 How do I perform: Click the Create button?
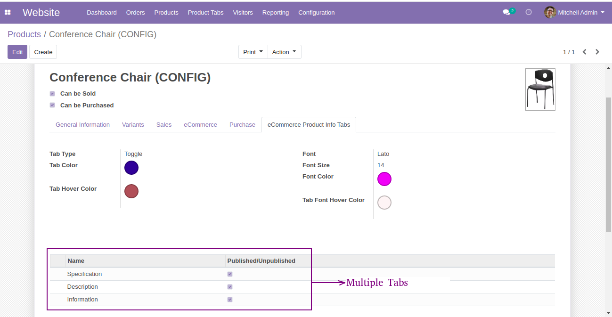tap(43, 52)
